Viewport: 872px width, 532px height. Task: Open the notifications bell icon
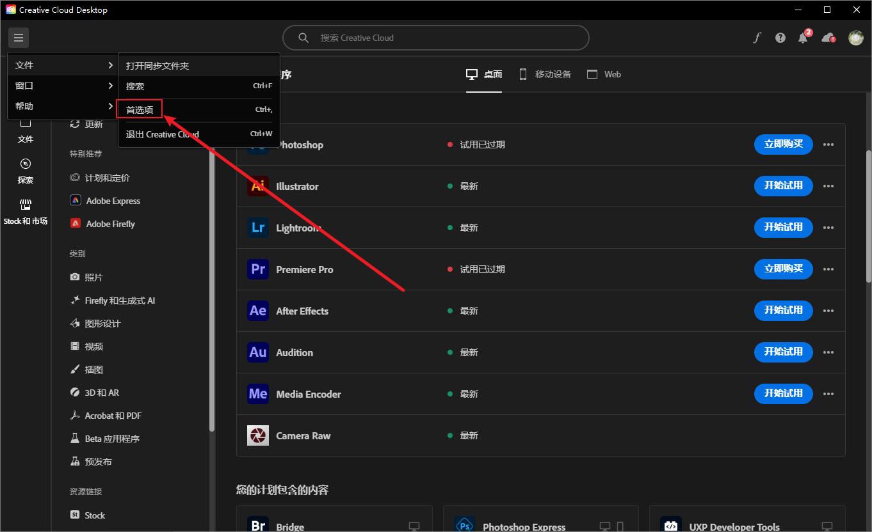[803, 38]
